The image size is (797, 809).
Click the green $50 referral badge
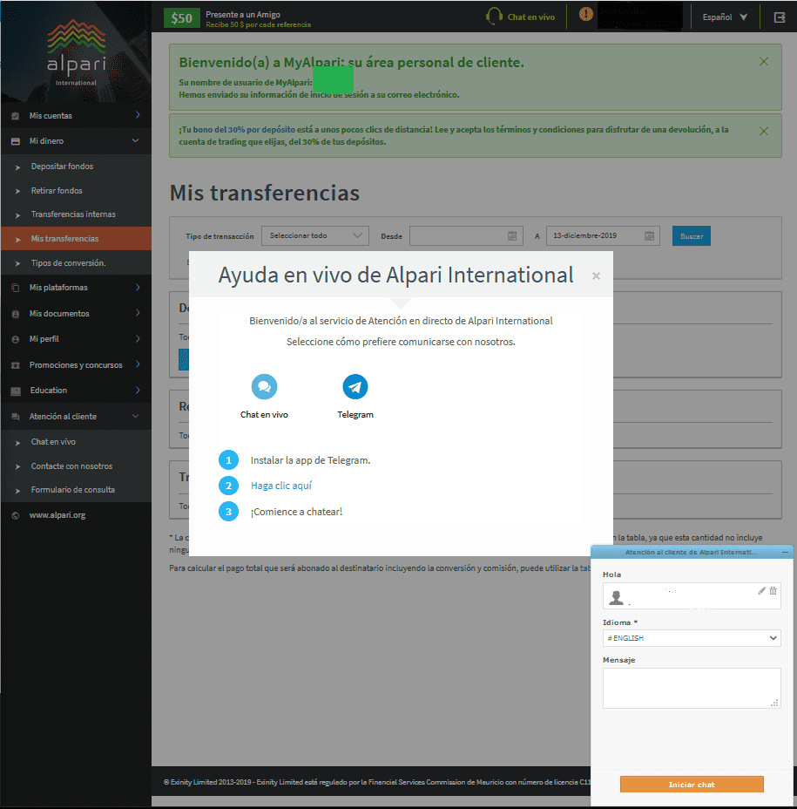coord(181,17)
